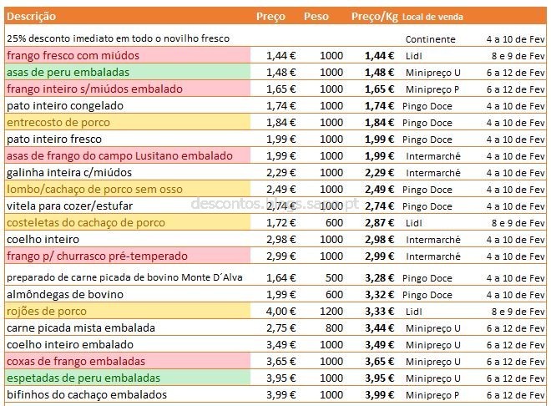This screenshot has height=406, width=551.
Task: Click Minipreço P in frango inteiro row
Action: click(432, 89)
